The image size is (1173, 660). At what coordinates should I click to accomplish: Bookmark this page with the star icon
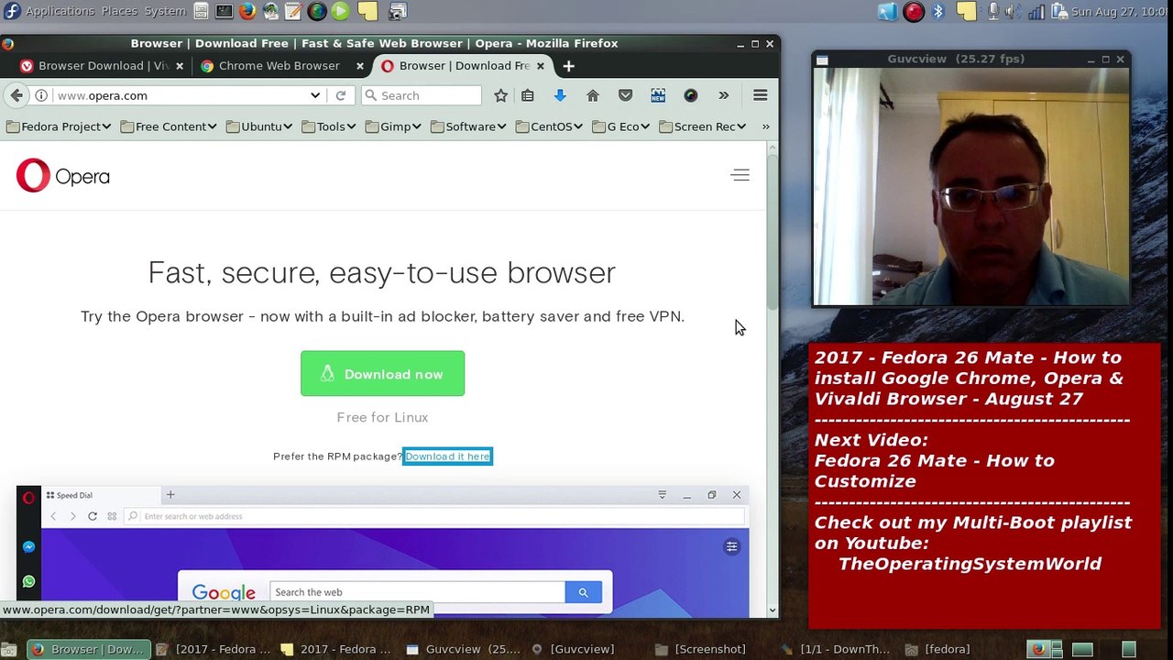coord(500,95)
